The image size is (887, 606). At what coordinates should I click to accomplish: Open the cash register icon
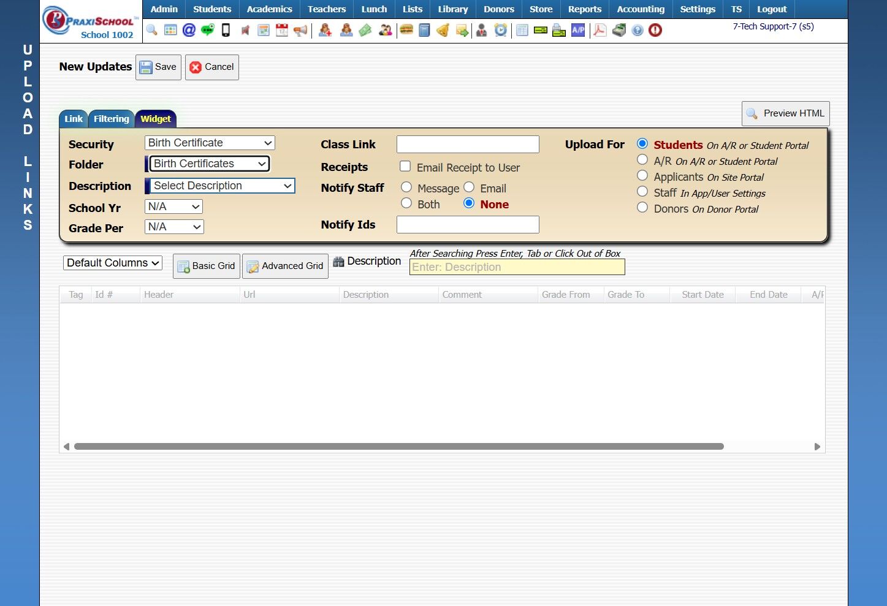[x=619, y=30]
